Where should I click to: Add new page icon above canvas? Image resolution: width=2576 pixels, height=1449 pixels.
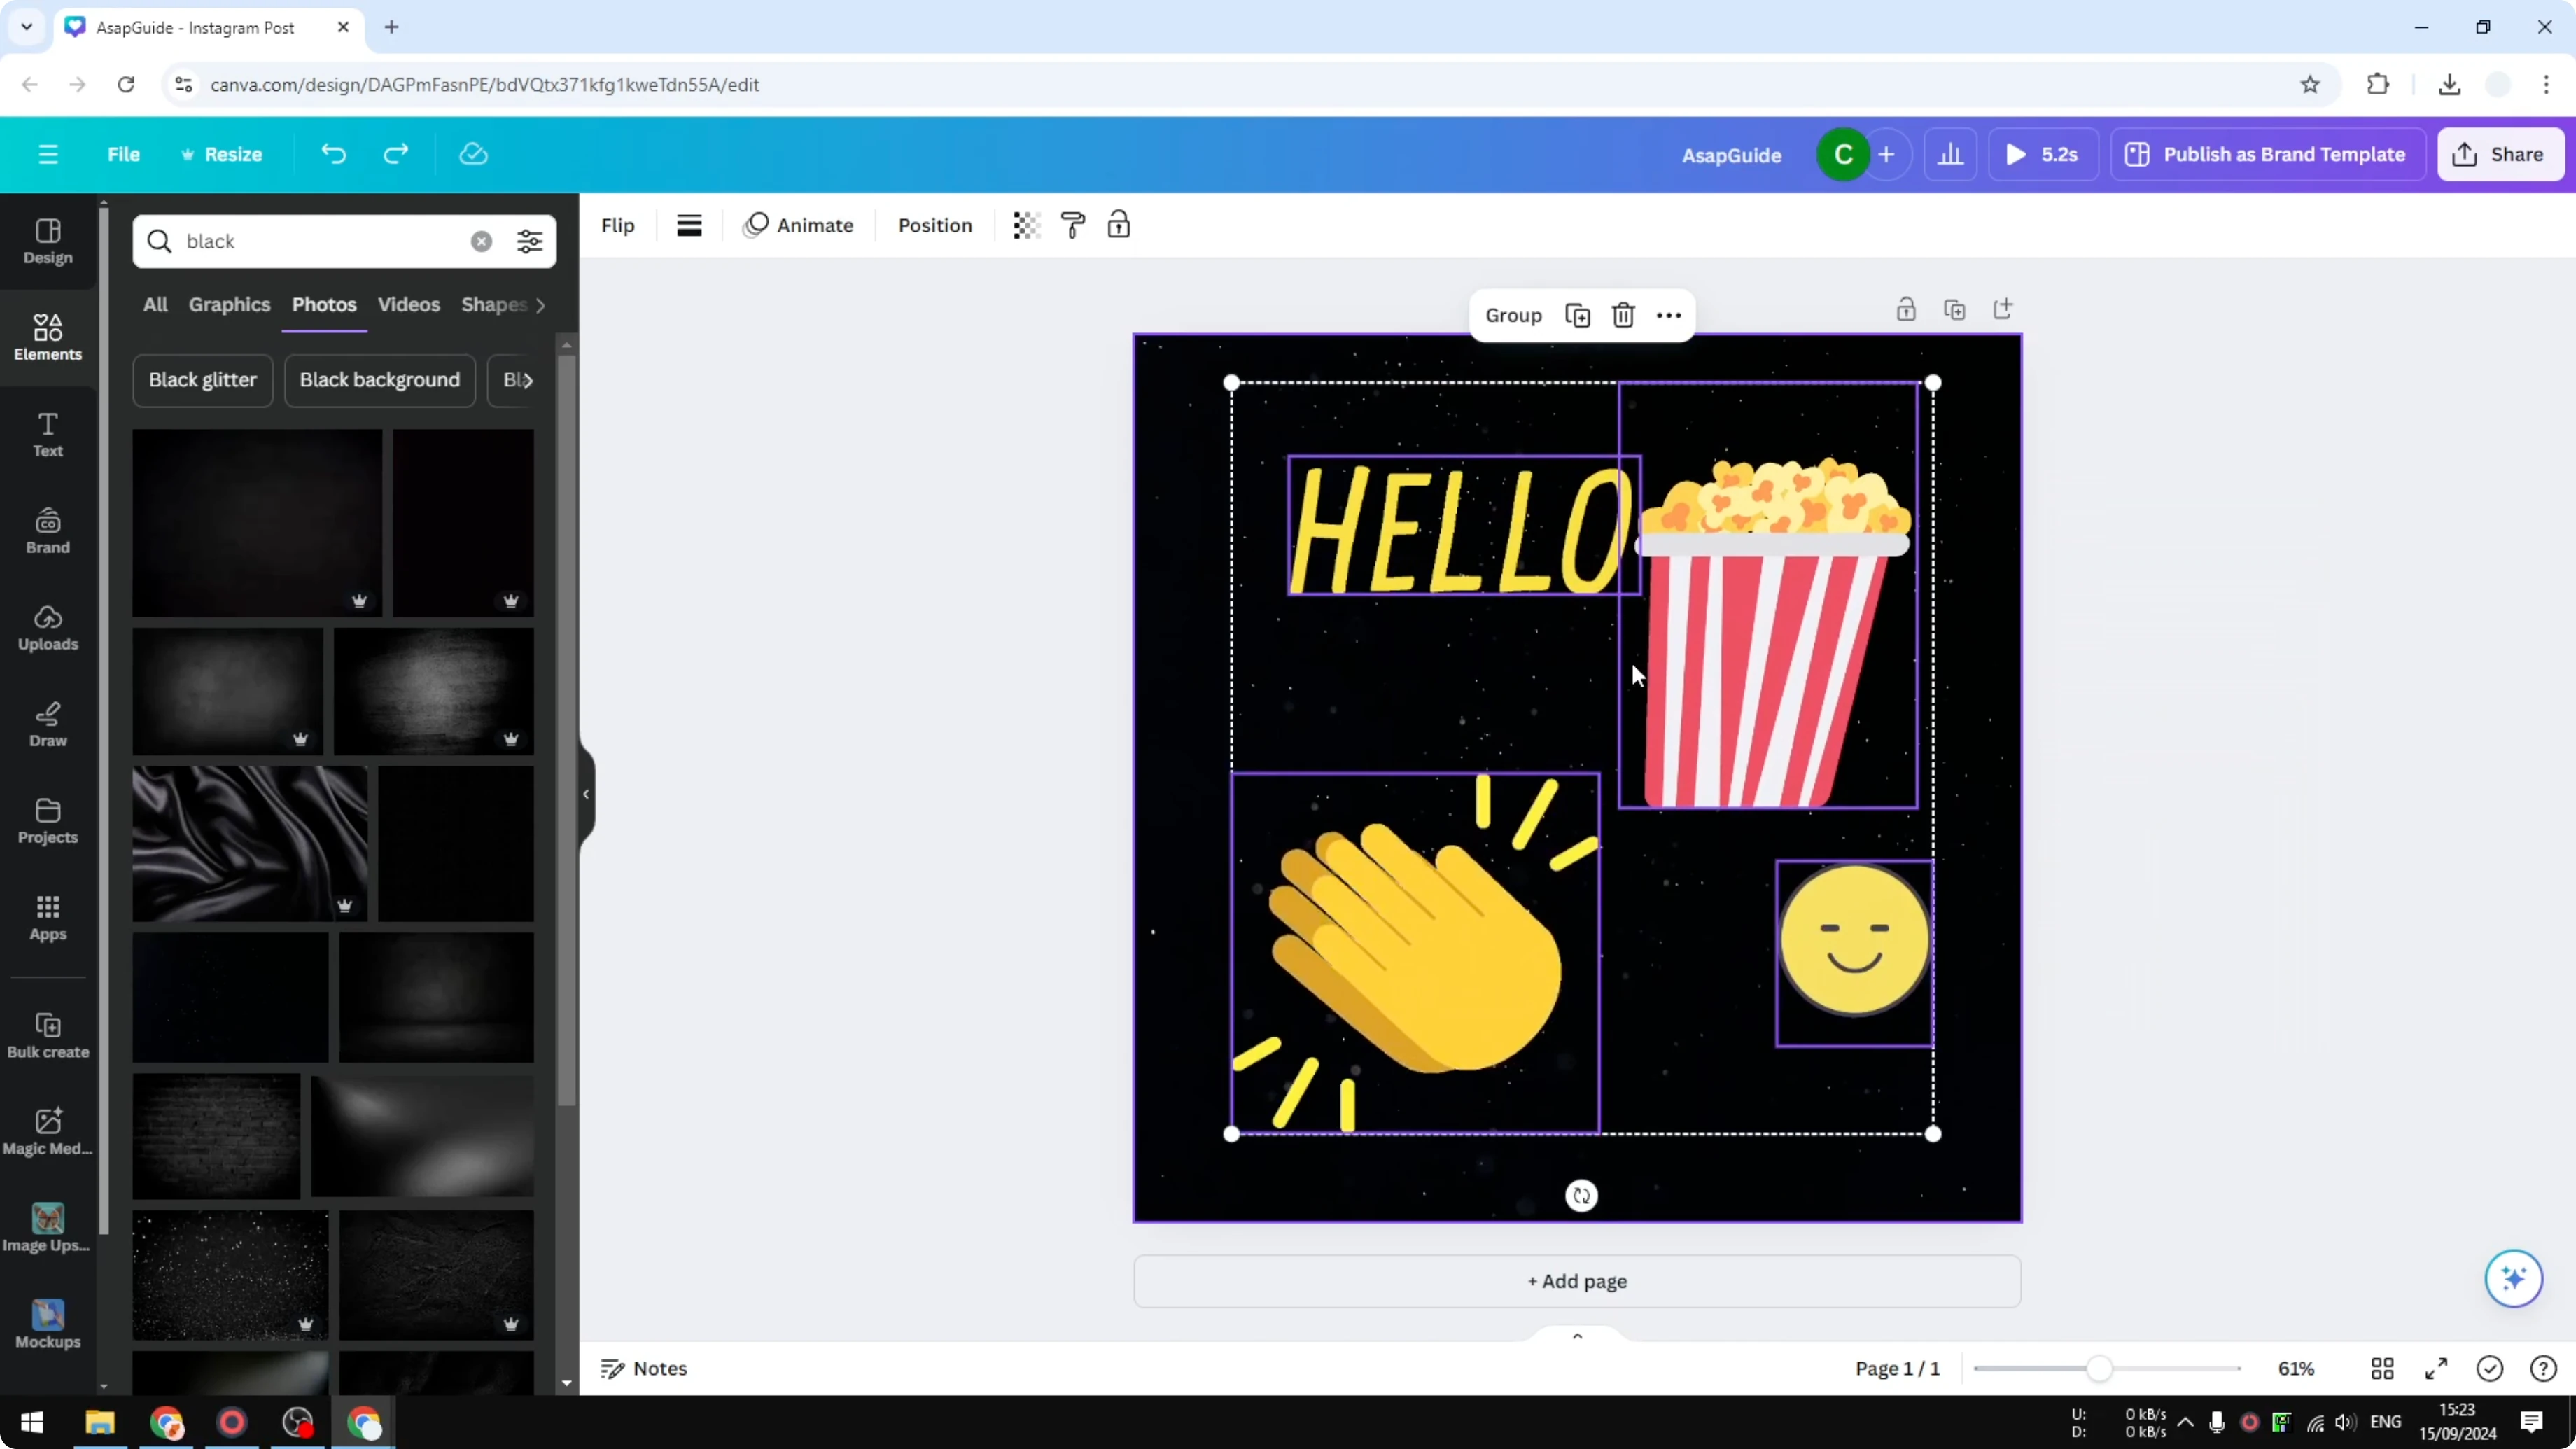tap(2002, 309)
